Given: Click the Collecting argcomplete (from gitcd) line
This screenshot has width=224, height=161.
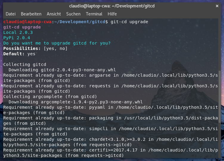Looking at the screenshot, I should tap(50, 97).
